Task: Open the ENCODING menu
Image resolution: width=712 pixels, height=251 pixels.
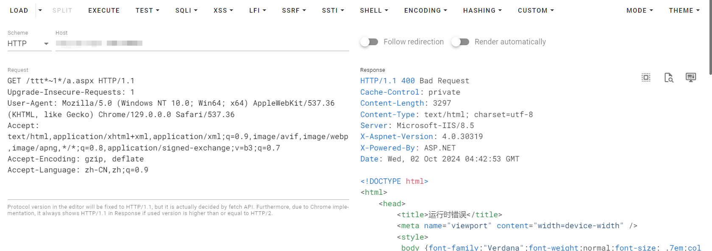Action: tap(426, 10)
